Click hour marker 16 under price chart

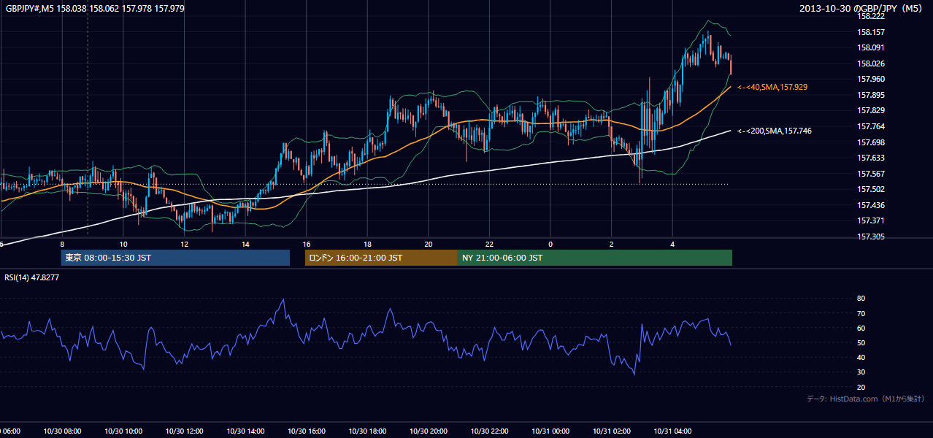tap(307, 244)
